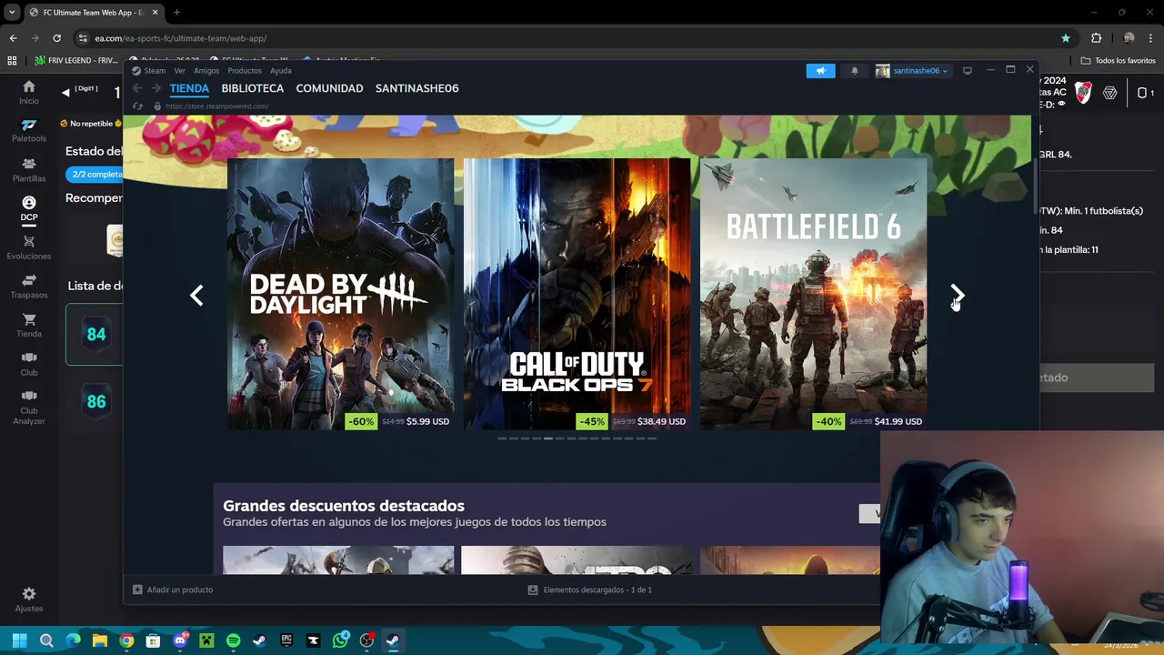Click the $41.99 USD Battlefield 6 price
The height and width of the screenshot is (655, 1164).
[898, 421]
